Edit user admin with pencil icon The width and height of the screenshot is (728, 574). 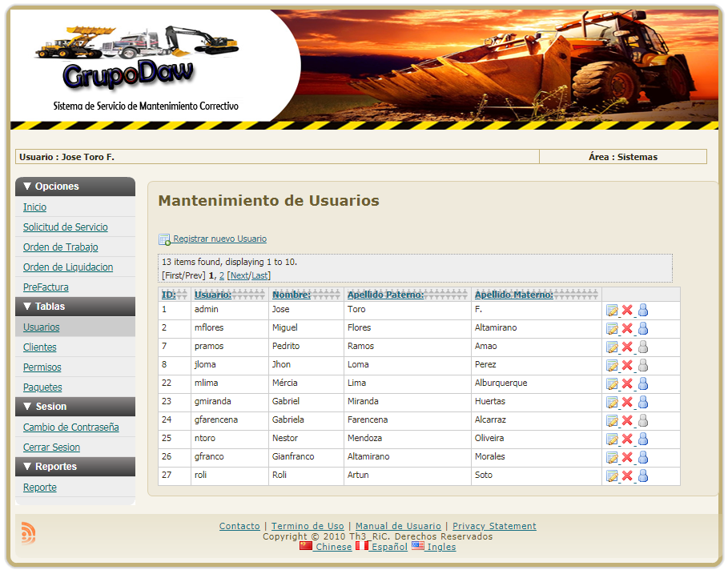point(612,311)
